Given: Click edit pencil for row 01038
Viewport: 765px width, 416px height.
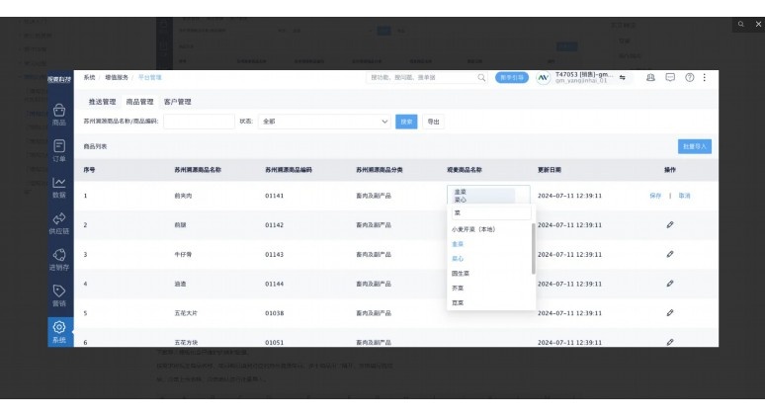Looking at the screenshot, I should point(670,313).
